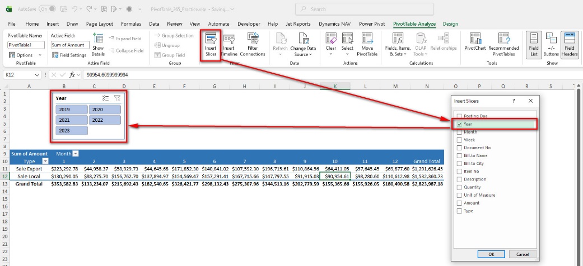The height and width of the screenshot is (266, 583).
Task: Click OK in Insert Slicers dialog
Action: click(x=491, y=254)
